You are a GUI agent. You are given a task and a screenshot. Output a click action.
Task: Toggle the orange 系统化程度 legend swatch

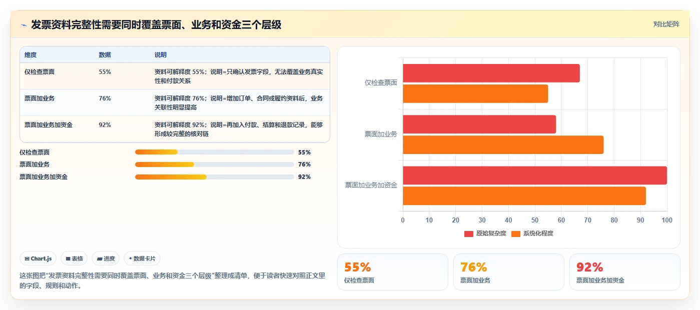516,233
